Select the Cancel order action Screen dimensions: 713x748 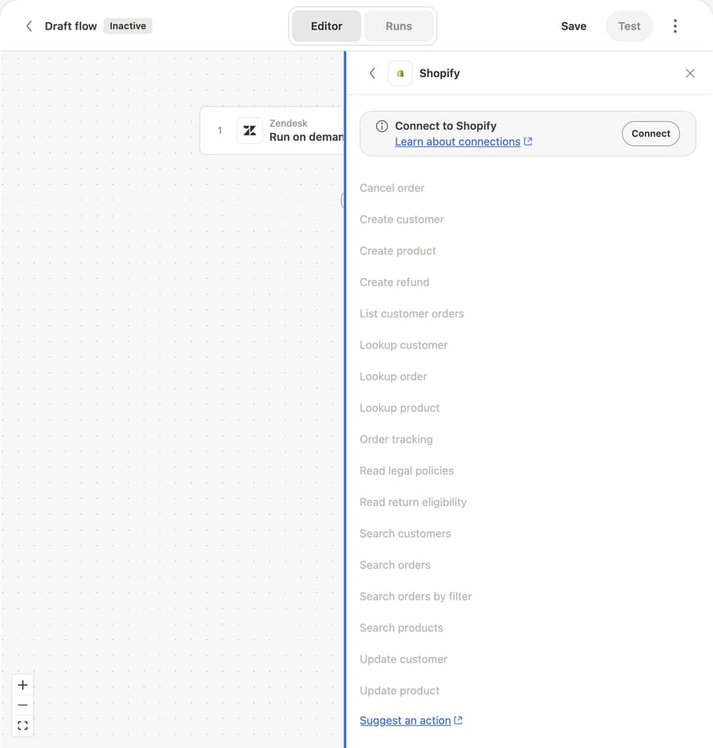(392, 188)
